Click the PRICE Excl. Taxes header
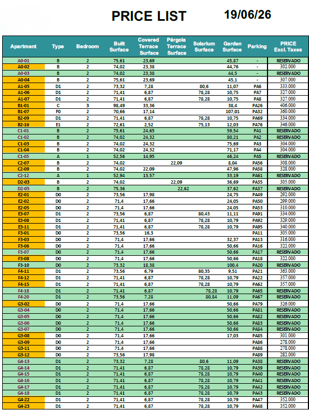This screenshot has width=309, height=410. pyautogui.click(x=288, y=46)
